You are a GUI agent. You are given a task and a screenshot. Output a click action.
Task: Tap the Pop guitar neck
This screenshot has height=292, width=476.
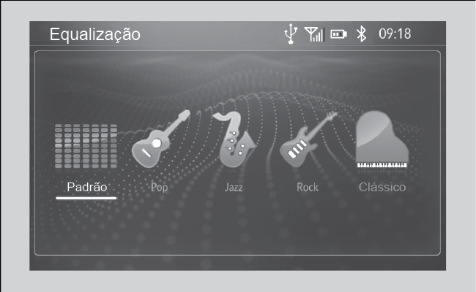tap(177, 123)
